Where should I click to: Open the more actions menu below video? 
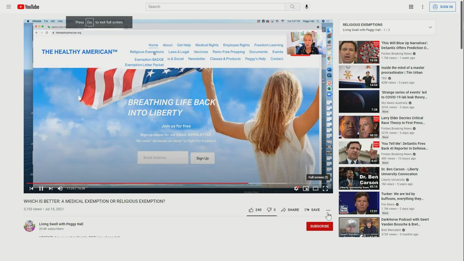point(328,210)
